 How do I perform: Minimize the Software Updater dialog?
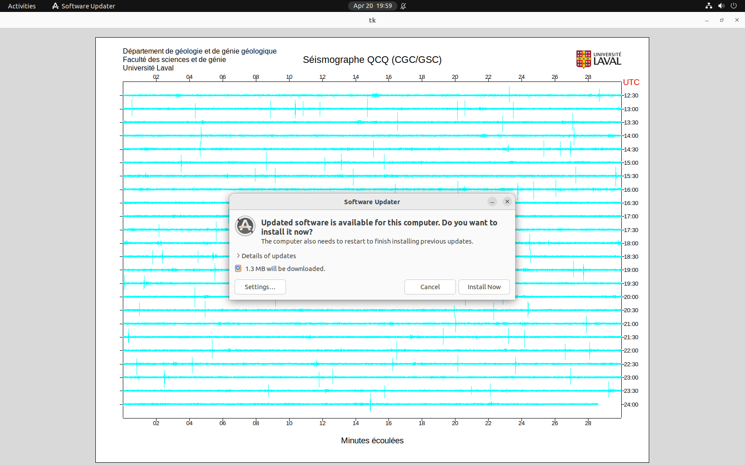[x=492, y=201]
